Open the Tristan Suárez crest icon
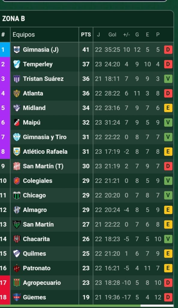The width and height of the screenshot is (178, 308). pos(17,79)
